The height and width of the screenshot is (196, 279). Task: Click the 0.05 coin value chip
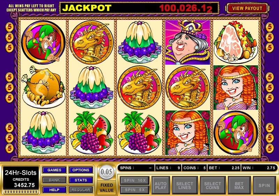pos(106,172)
